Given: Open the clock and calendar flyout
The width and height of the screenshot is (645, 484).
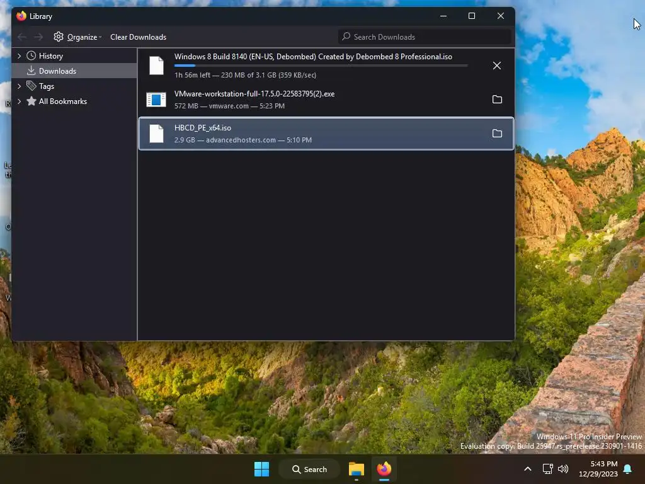Looking at the screenshot, I should (598, 469).
